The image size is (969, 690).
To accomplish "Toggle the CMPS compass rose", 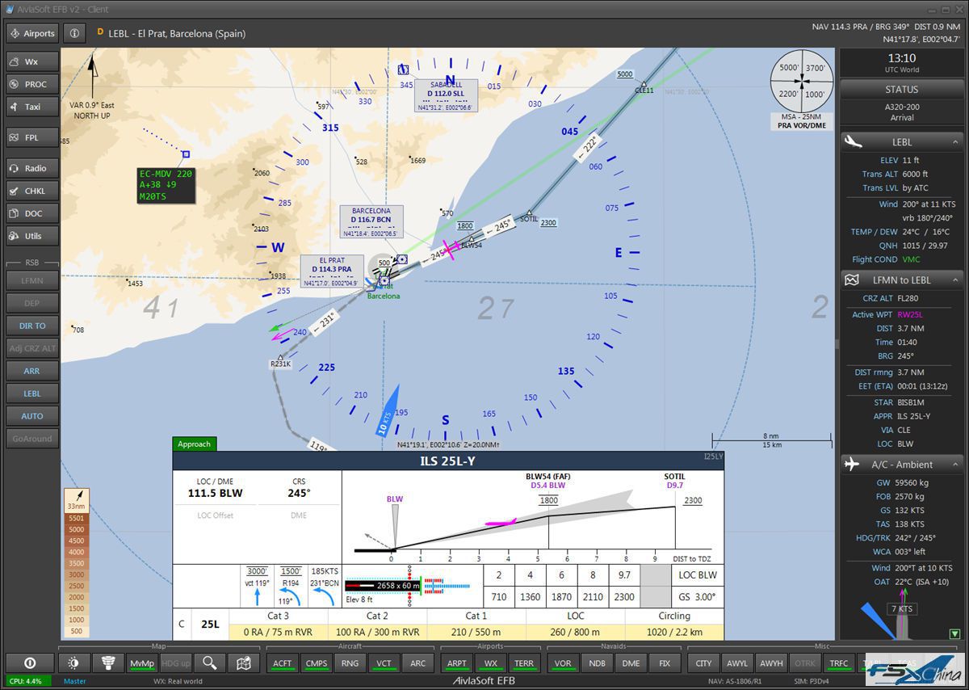I will coord(317,663).
